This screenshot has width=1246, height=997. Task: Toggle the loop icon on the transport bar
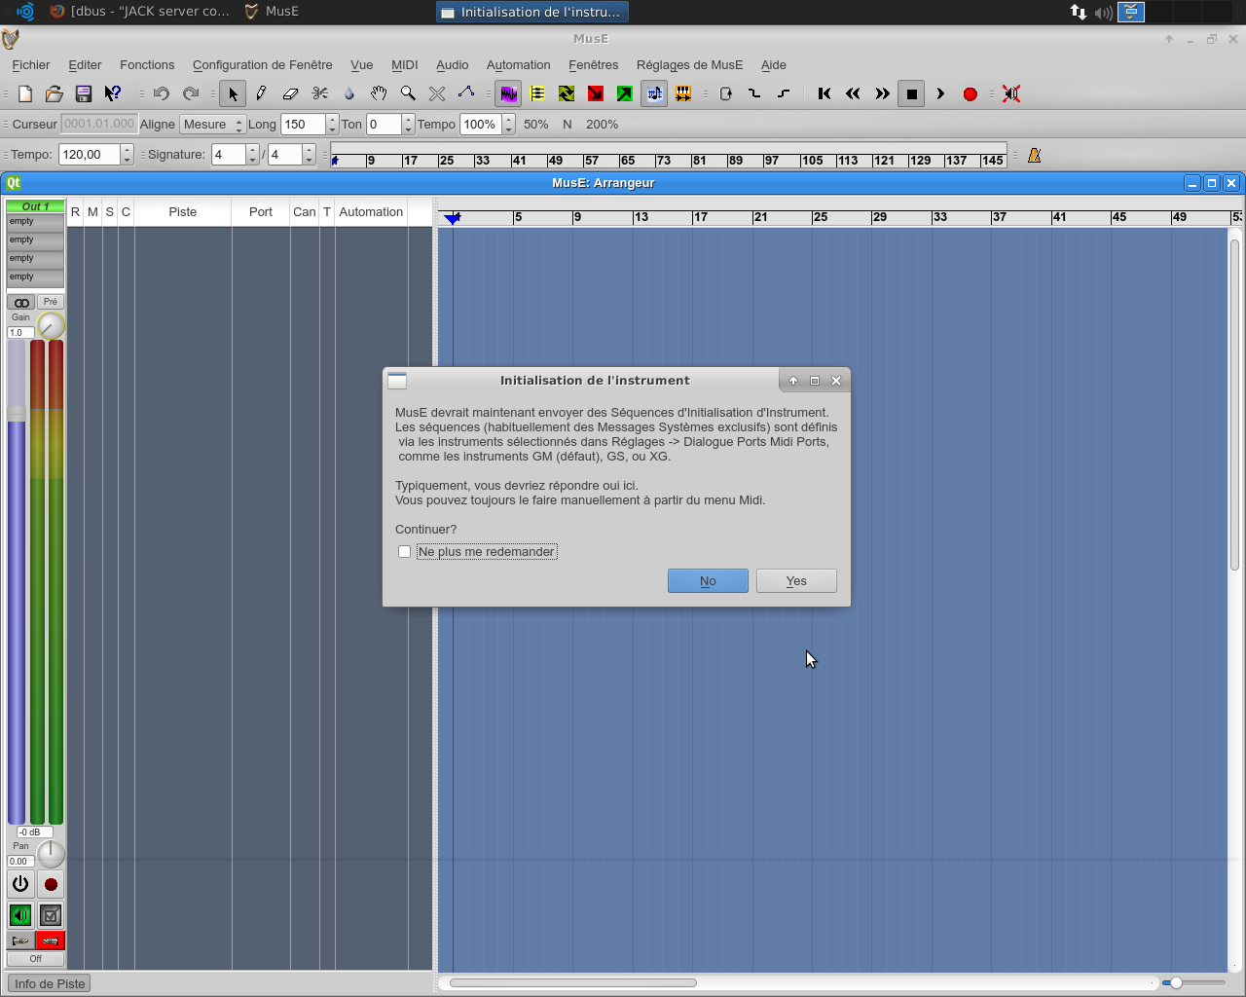(x=725, y=93)
